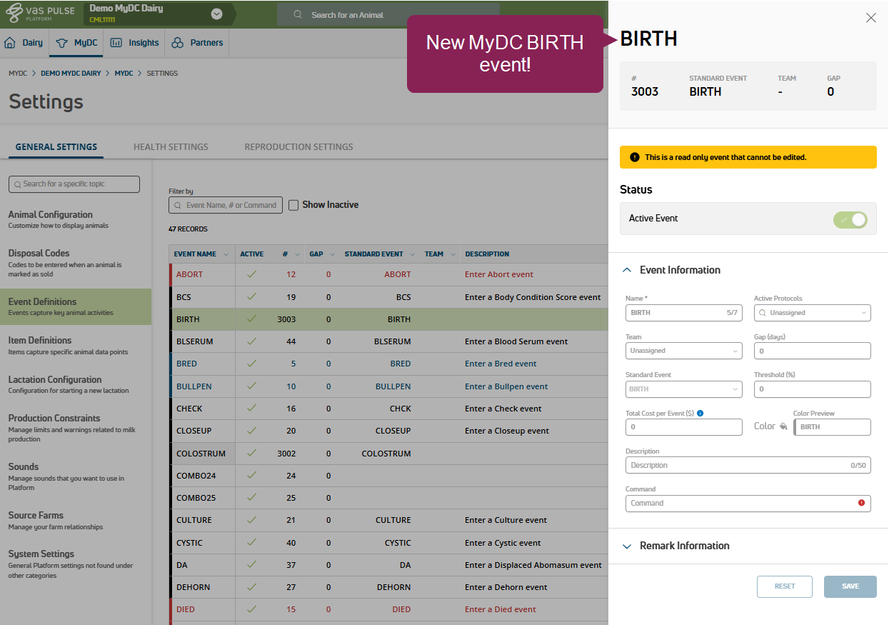This screenshot has width=889, height=625.
Task: Open the Dairy home icon tab
Action: 11,43
